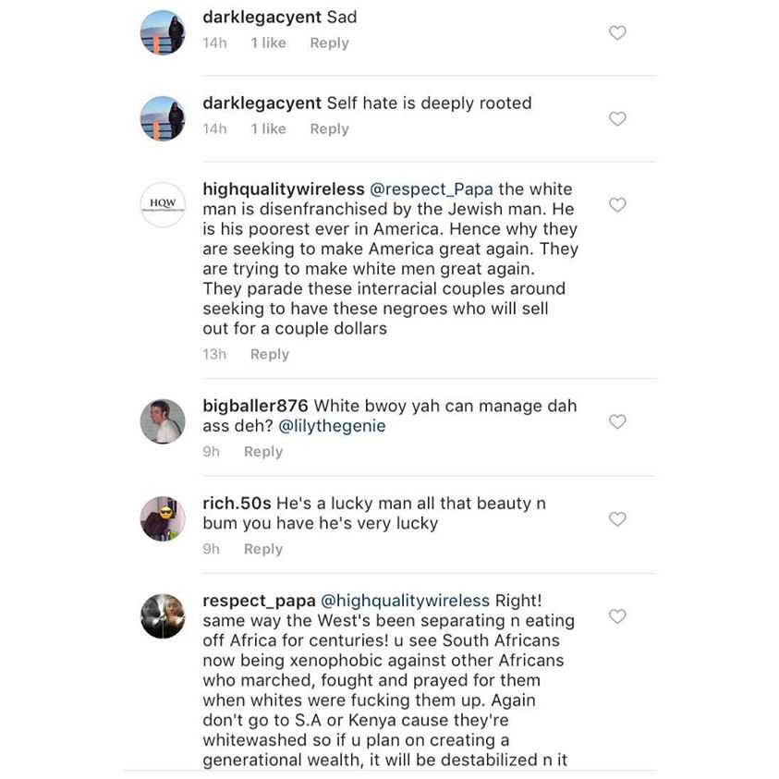Like respect_papa's comment heart icon

pyautogui.click(x=617, y=616)
